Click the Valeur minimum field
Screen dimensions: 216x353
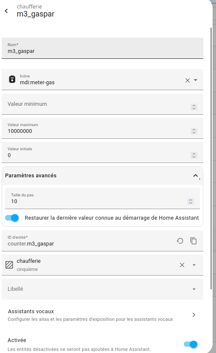pos(102,104)
